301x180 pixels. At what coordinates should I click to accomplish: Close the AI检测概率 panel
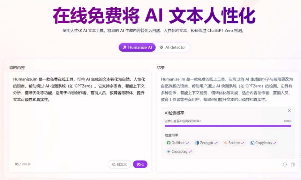tap(289, 110)
